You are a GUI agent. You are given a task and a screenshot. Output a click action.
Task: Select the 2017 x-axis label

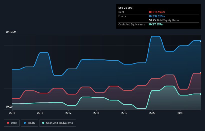point(68,113)
